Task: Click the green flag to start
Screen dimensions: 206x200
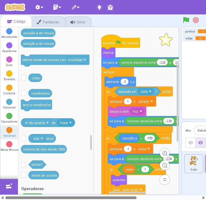Action: (x=186, y=20)
